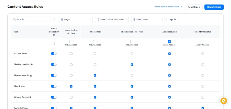Check The Focused Books for Users Having No Plan

71,64
